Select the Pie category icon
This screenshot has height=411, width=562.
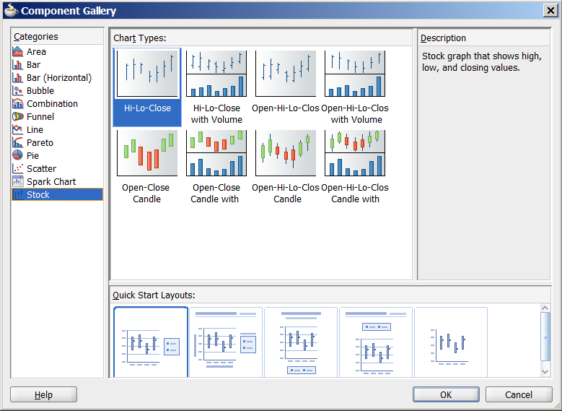pyautogui.click(x=17, y=155)
